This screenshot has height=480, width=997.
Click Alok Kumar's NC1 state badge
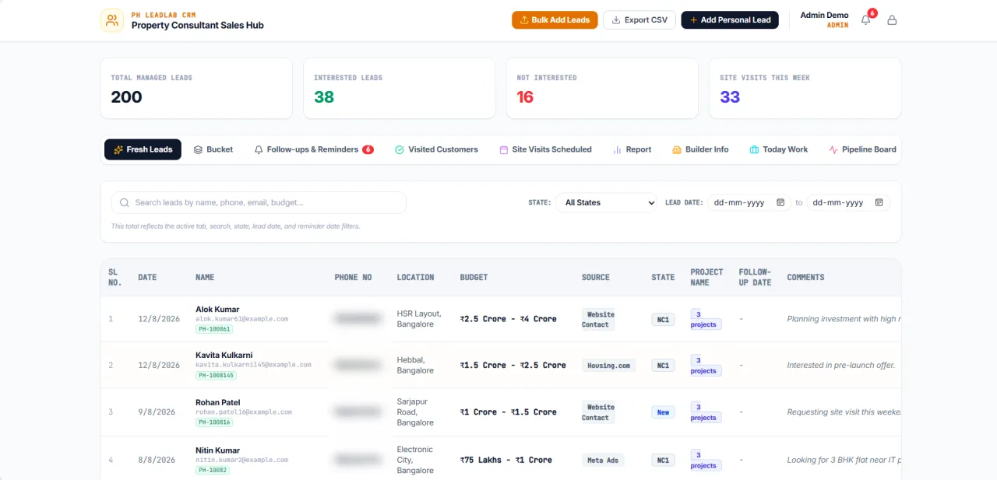pos(663,319)
